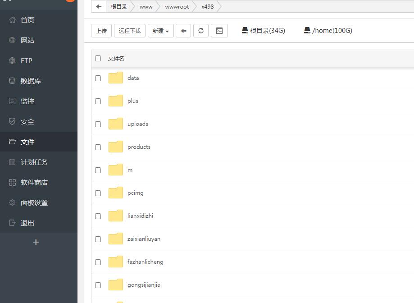Click the 上传 button
This screenshot has height=303, width=414.
101,31
